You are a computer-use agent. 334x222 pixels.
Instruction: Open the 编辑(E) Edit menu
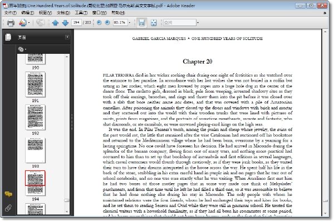[x=28, y=13]
